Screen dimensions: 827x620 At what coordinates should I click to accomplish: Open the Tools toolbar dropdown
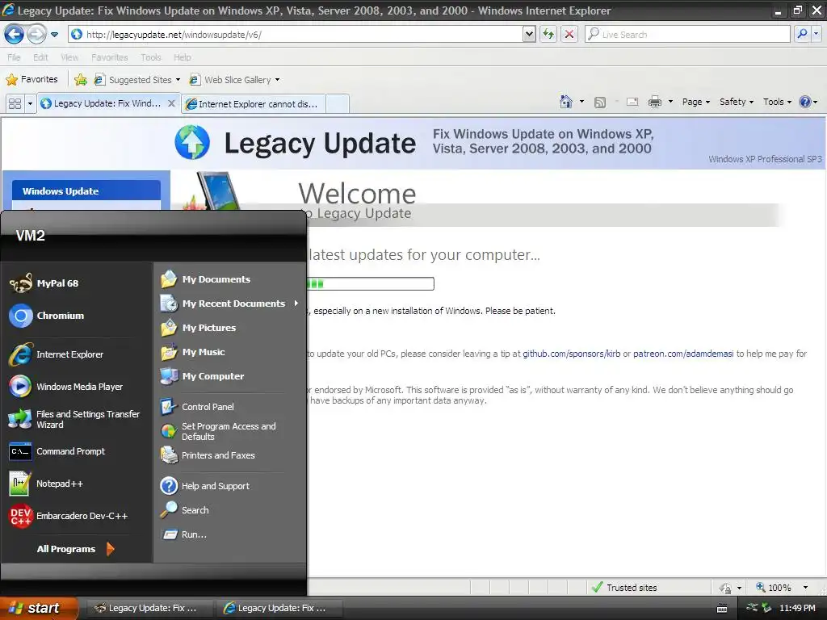(777, 102)
